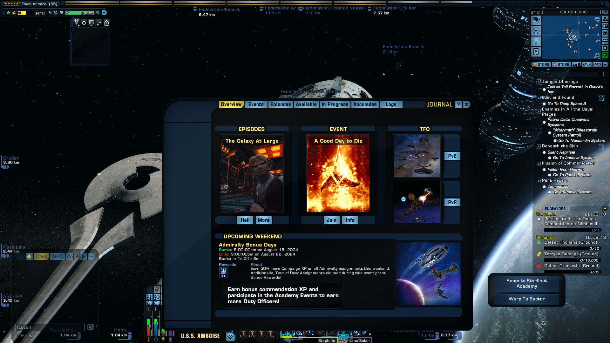Switch to the Episodes journal tab
Screen dimensions: 610x343
(280, 104)
